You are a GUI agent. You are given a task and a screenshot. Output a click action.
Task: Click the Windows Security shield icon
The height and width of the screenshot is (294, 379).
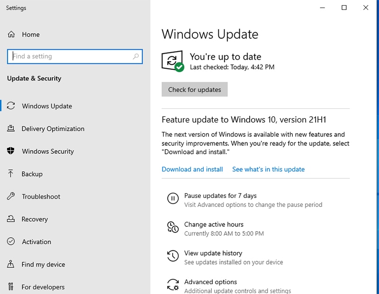tap(11, 151)
